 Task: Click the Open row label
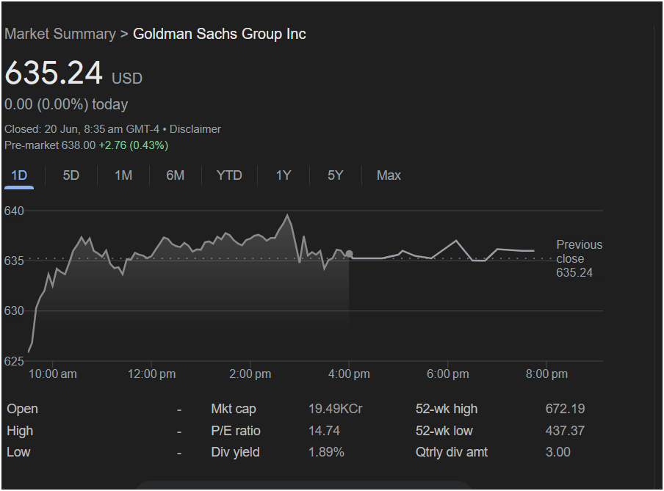(23, 409)
